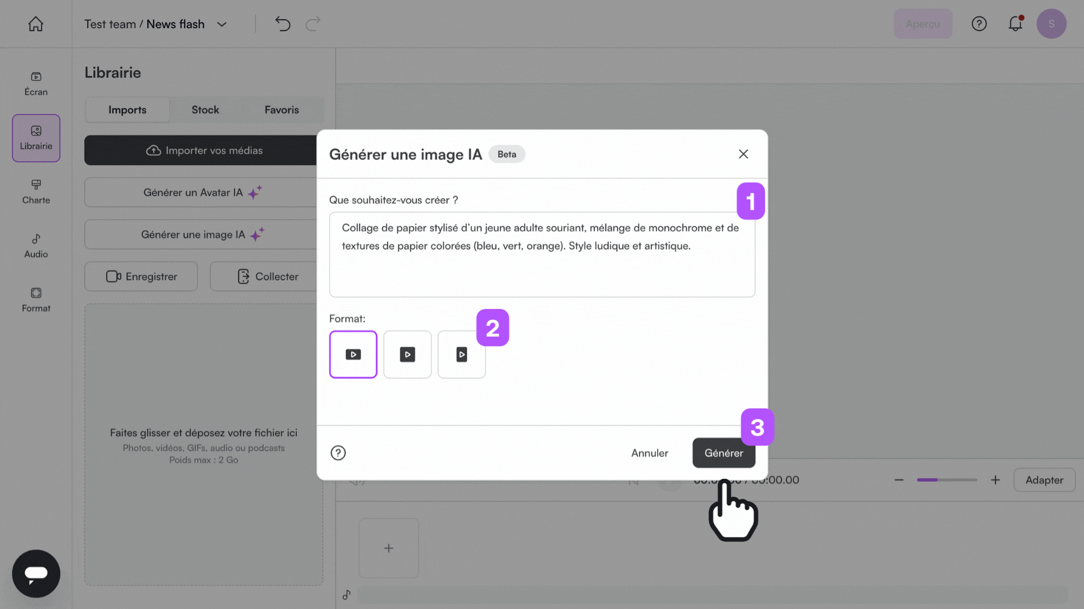Select the landscape video format option
1084x609 pixels.
pyautogui.click(x=353, y=354)
